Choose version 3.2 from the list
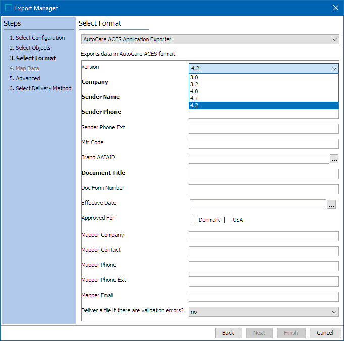 click(x=264, y=84)
